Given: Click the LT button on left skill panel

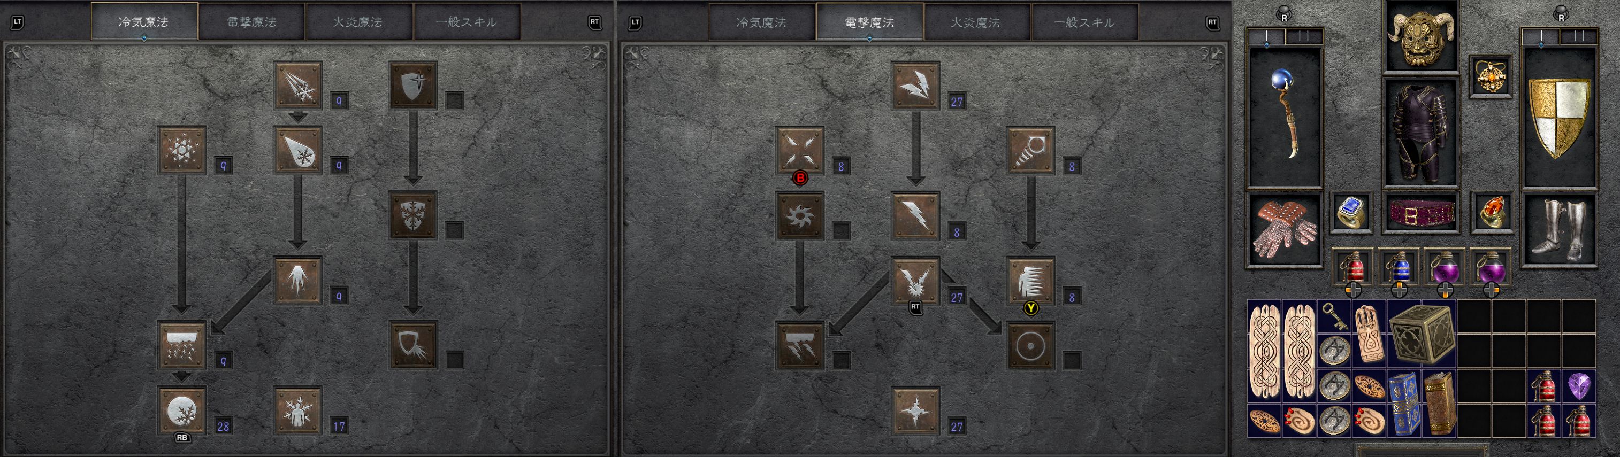Looking at the screenshot, I should click(x=17, y=22).
